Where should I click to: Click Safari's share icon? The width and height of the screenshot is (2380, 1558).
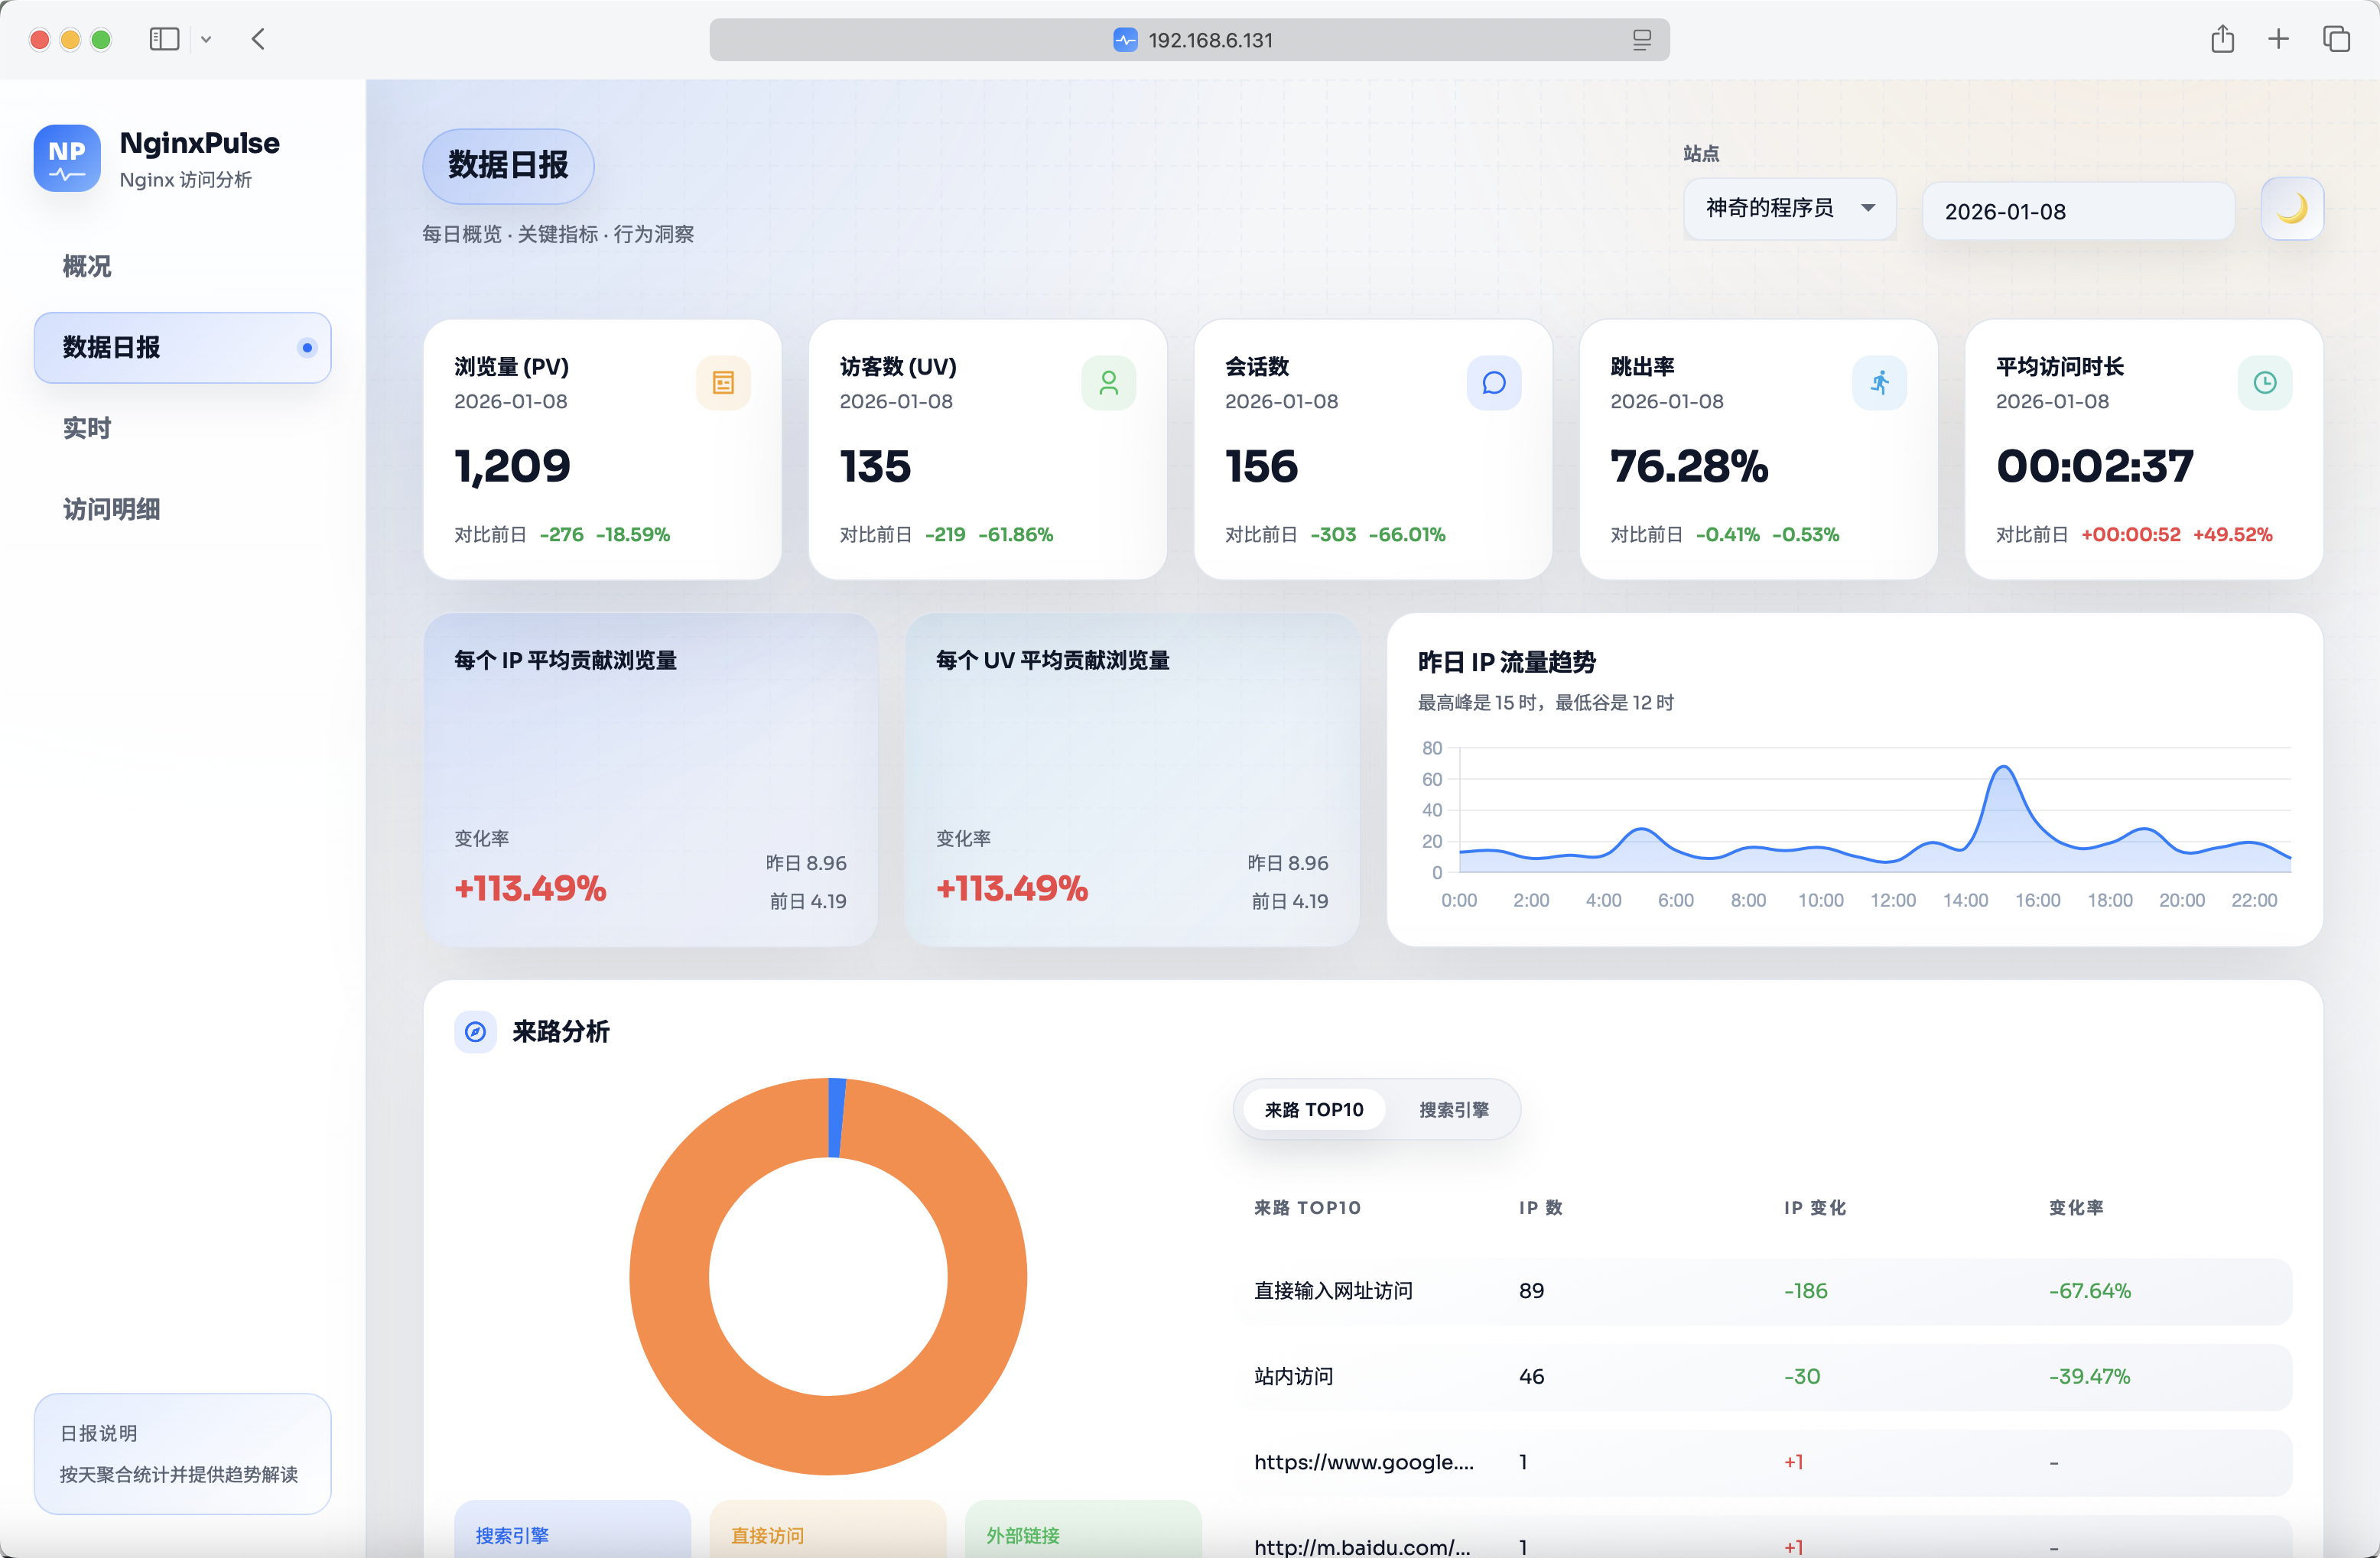pyautogui.click(x=2222, y=40)
